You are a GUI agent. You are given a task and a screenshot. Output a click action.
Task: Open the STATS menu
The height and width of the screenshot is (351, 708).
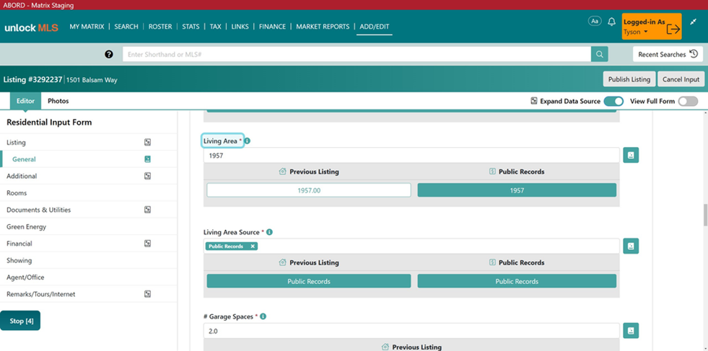tap(191, 27)
